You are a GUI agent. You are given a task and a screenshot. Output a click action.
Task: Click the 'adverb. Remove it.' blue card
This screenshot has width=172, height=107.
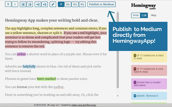149,96
